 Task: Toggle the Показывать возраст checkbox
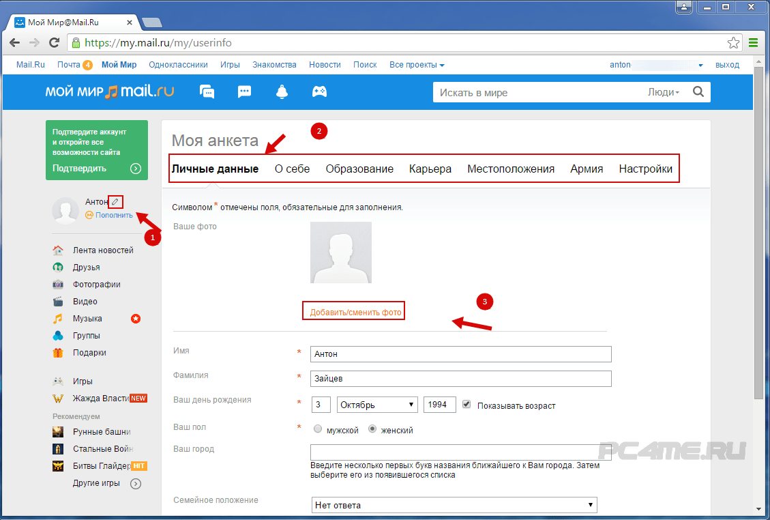467,404
